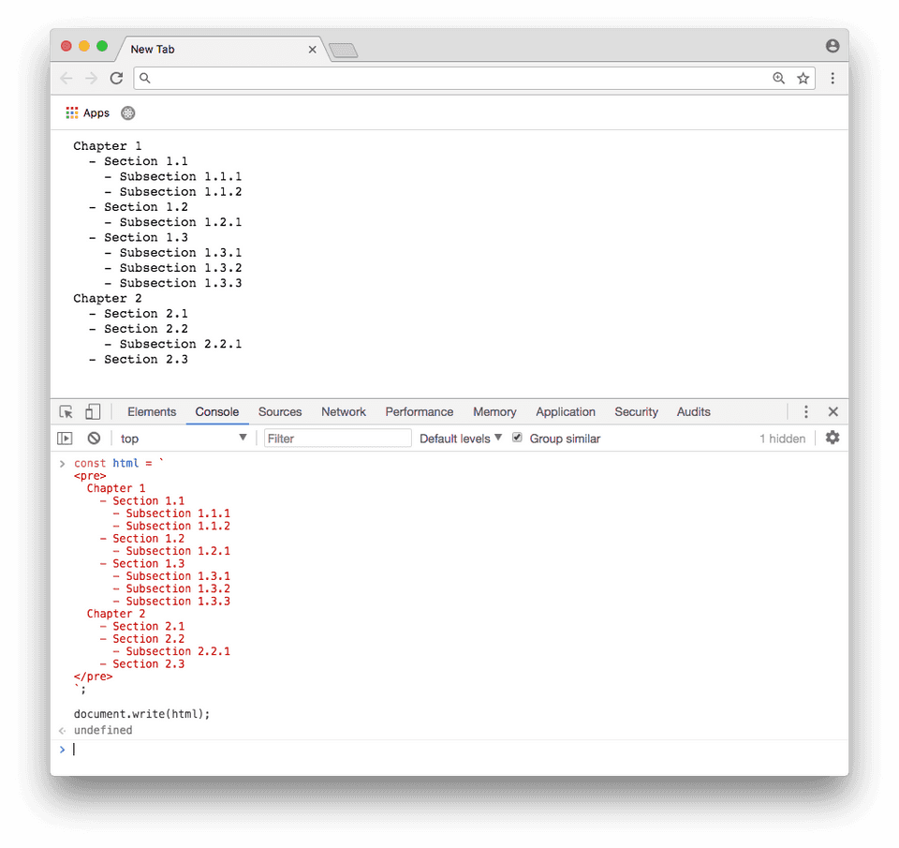
Task: Click Chapter 2 text in page
Action: point(107,298)
